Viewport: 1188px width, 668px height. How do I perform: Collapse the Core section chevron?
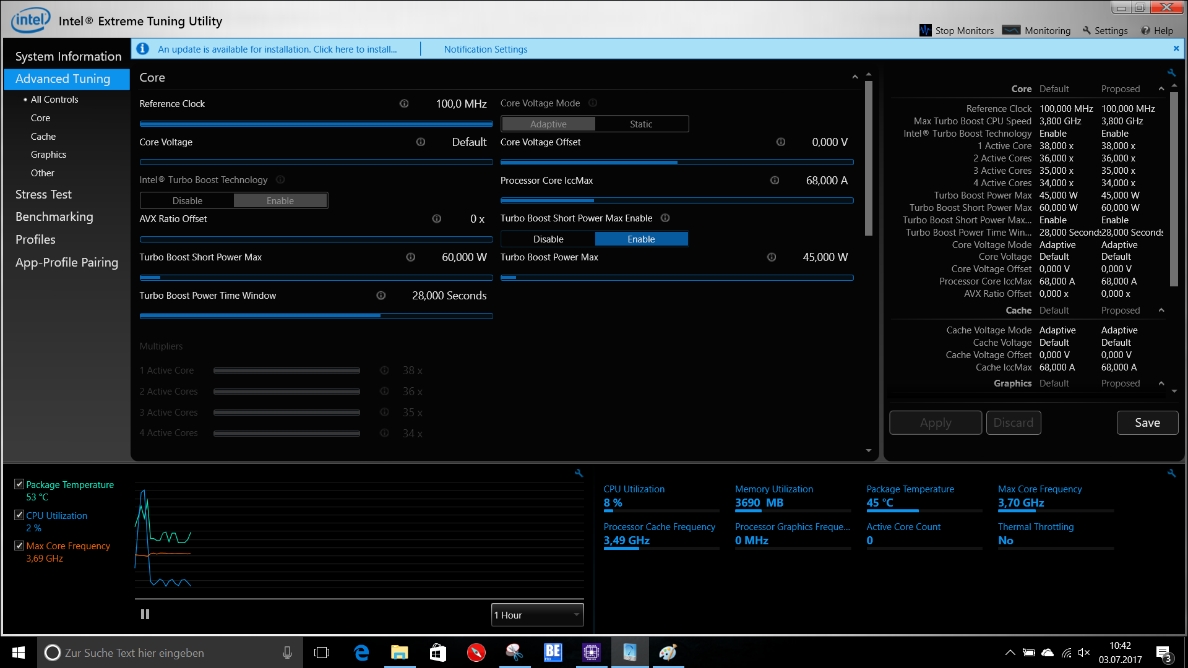click(854, 77)
